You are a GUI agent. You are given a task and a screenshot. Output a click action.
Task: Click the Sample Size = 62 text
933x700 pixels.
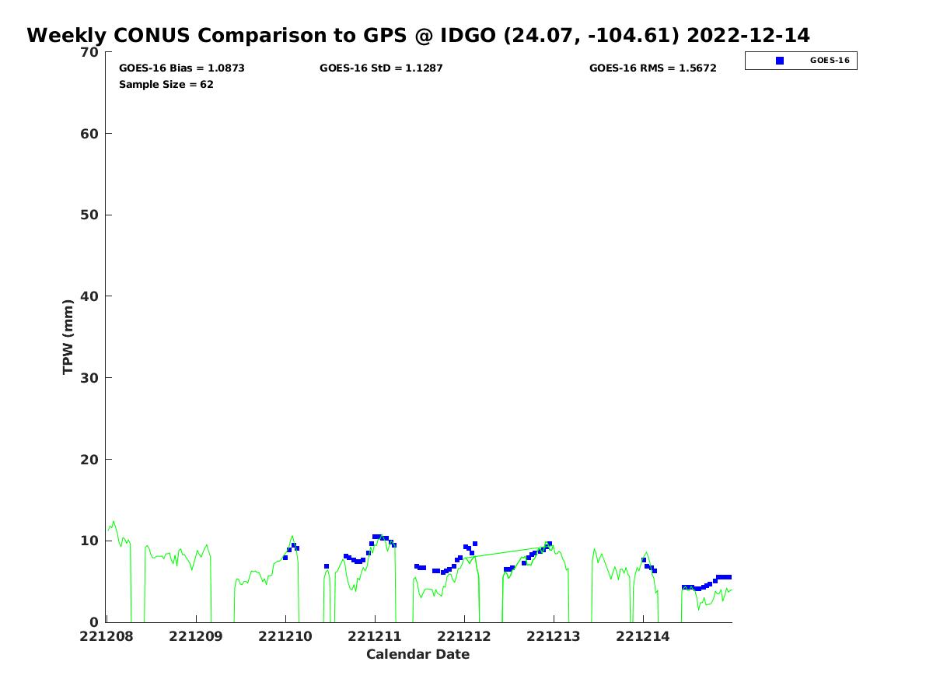pos(166,85)
